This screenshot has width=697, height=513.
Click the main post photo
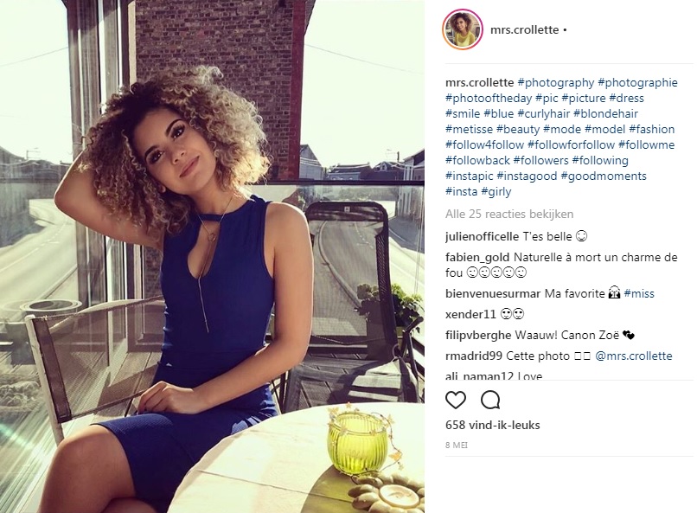(x=212, y=256)
